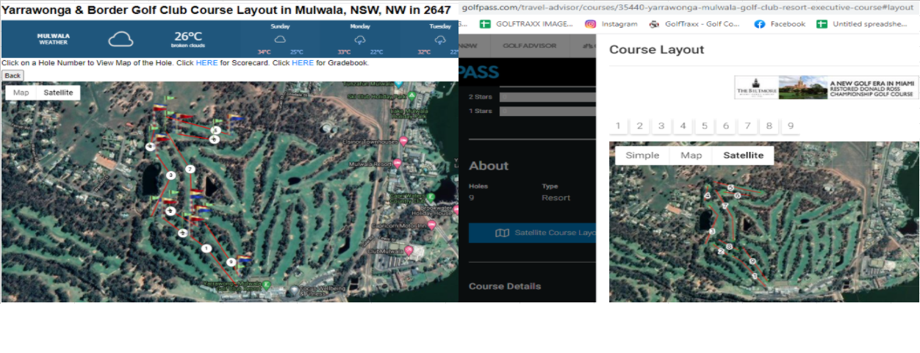Image resolution: width=920 pixels, height=353 pixels.
Task: Select Satellite view on left map
Action: pos(58,92)
